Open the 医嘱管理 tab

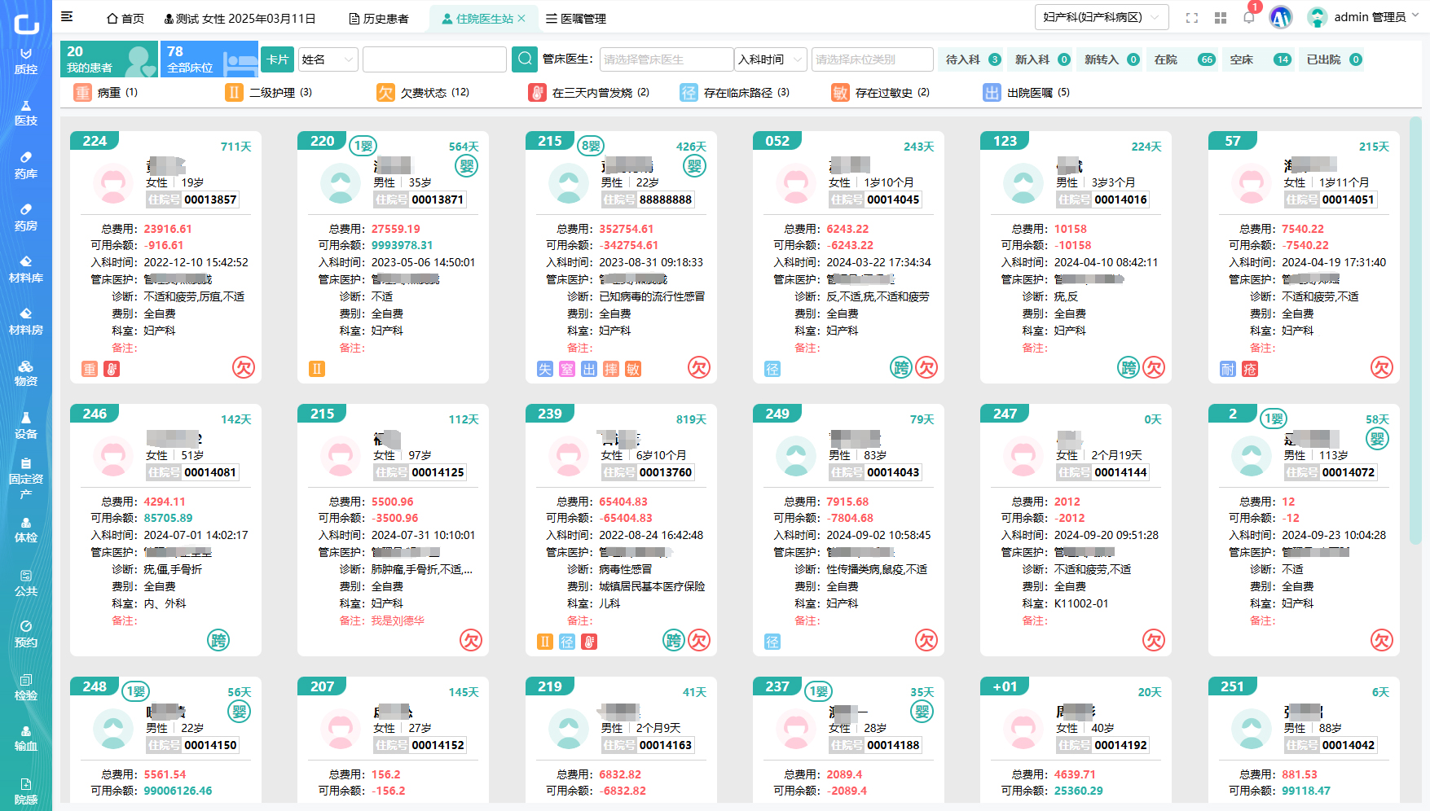576,18
